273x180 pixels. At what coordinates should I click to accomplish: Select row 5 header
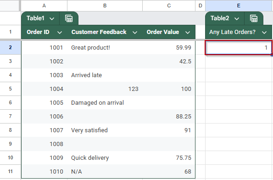(10, 89)
